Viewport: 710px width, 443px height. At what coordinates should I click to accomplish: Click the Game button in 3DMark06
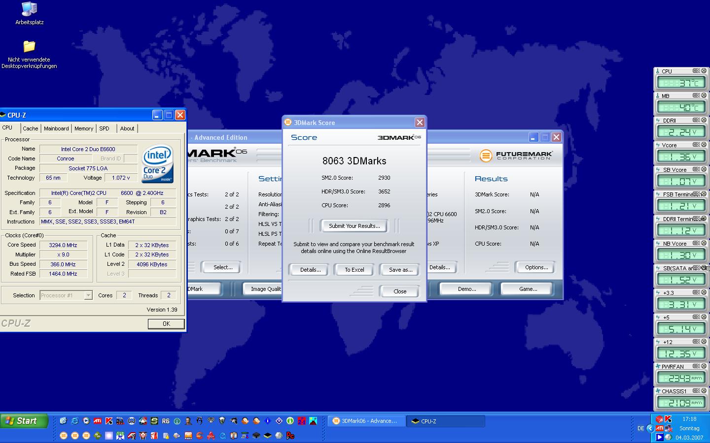[x=528, y=289]
